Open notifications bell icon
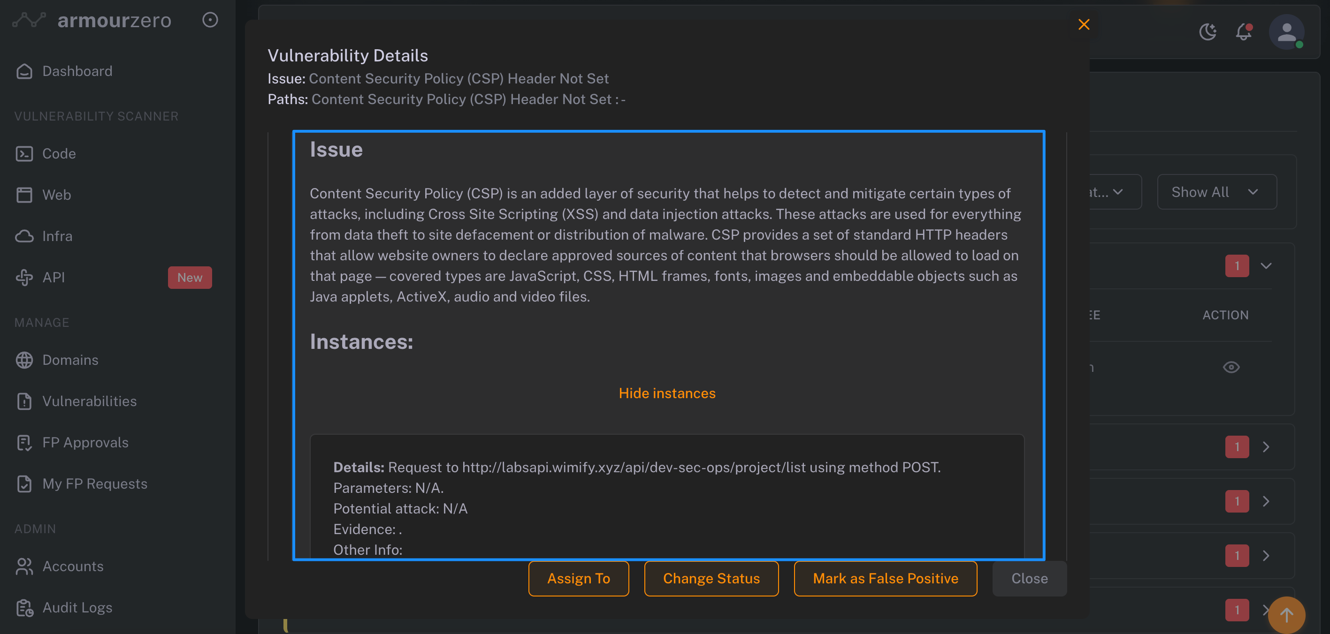This screenshot has height=634, width=1330. point(1244,32)
